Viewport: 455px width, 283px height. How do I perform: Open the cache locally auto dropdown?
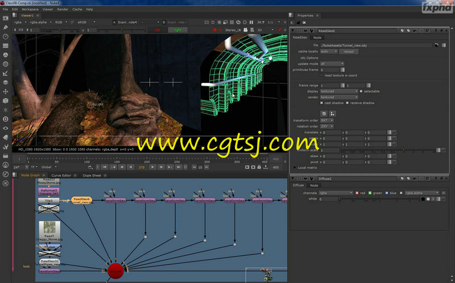pyautogui.click(x=329, y=52)
